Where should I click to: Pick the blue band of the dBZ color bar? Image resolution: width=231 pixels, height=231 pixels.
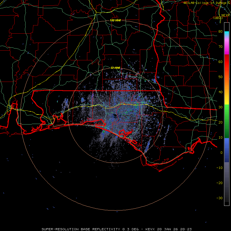click(227, 150)
